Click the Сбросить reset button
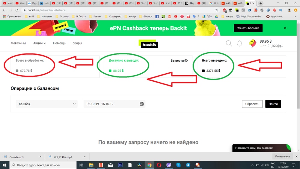The width and height of the screenshot is (300, 169). click(x=252, y=104)
